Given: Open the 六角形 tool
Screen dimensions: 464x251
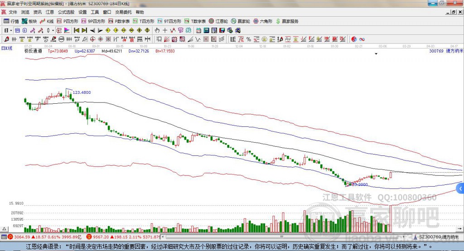Looking at the screenshot, I should (x=263, y=21).
